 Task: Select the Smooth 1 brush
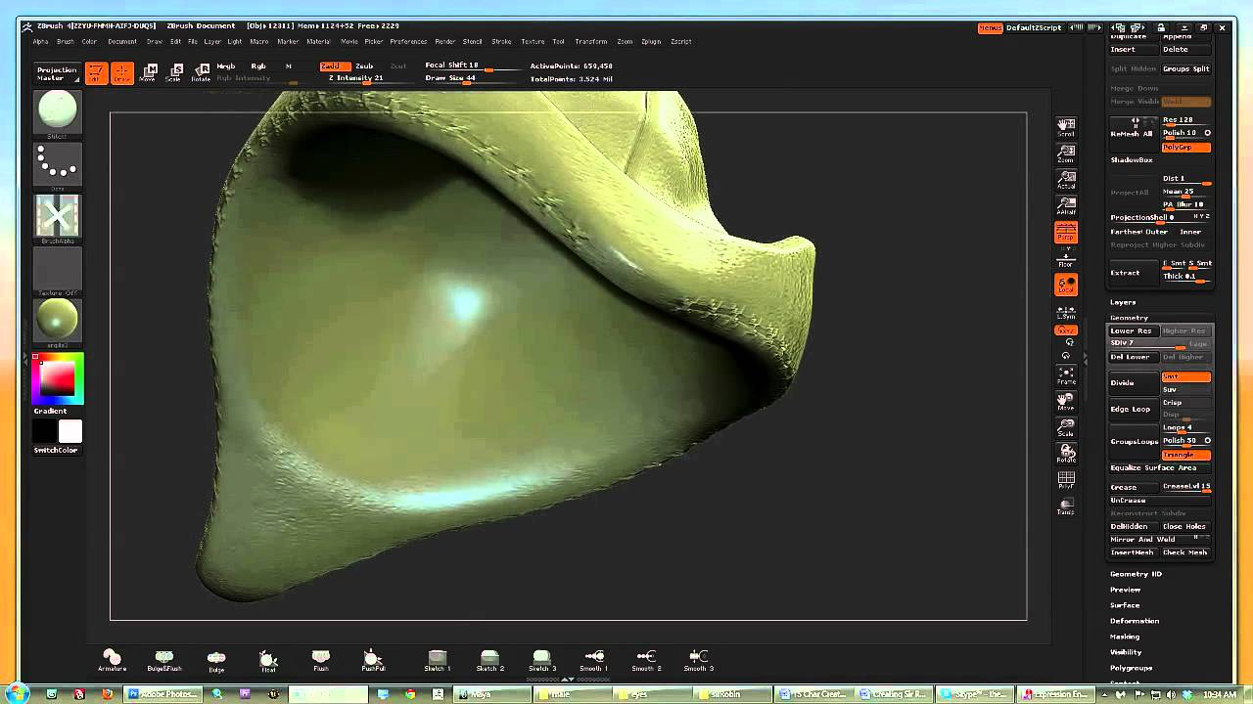[593, 661]
